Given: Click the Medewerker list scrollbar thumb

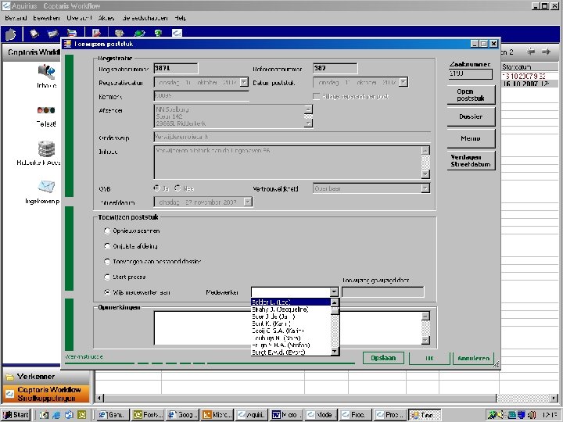Looking at the screenshot, I should pyautogui.click(x=335, y=311).
